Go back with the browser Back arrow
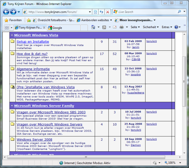Screen dimensions: 189x168 [x=6, y=12]
